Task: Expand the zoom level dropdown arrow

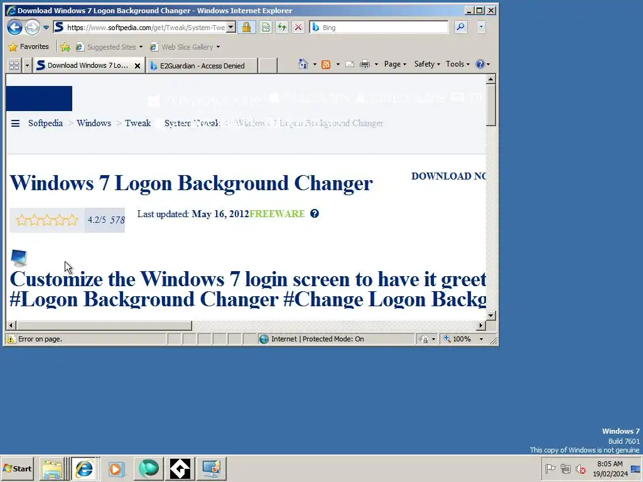Action: click(x=482, y=339)
